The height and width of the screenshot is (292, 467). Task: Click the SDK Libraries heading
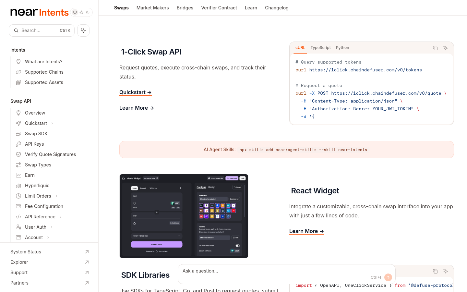click(x=145, y=275)
